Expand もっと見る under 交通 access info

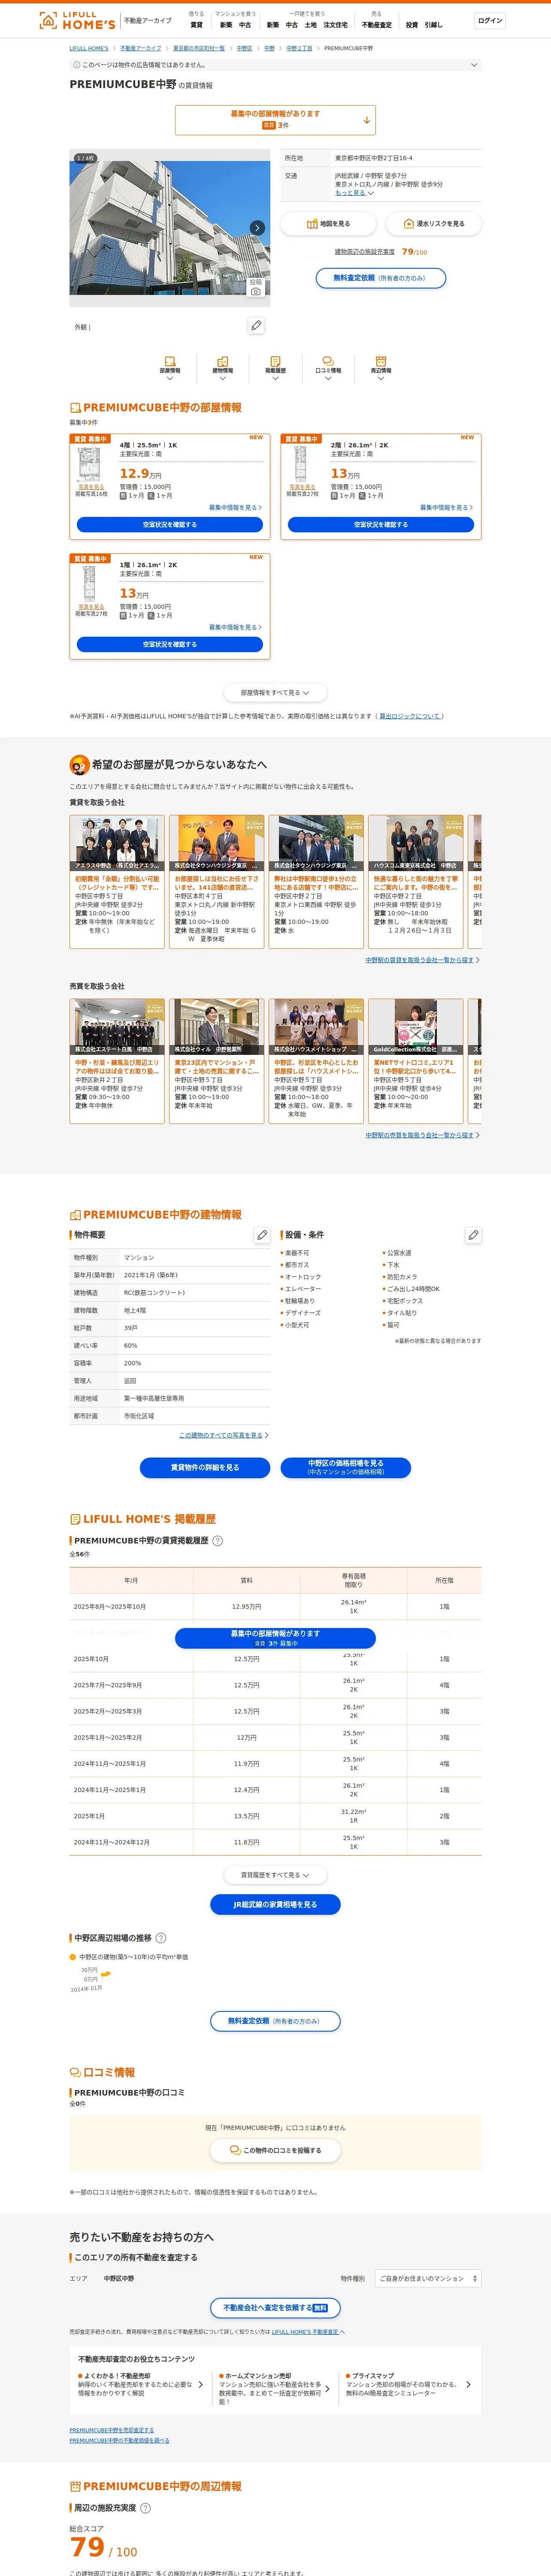click(354, 193)
